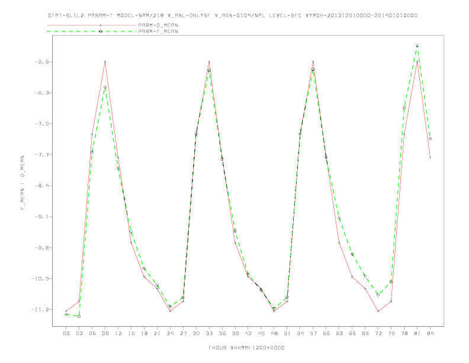The width and height of the screenshot is (469, 363).
Task: Click the 63 forecast hour tick label
Action: tap(339, 333)
